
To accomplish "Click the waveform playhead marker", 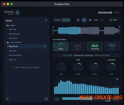I will [x=80, y=31].
